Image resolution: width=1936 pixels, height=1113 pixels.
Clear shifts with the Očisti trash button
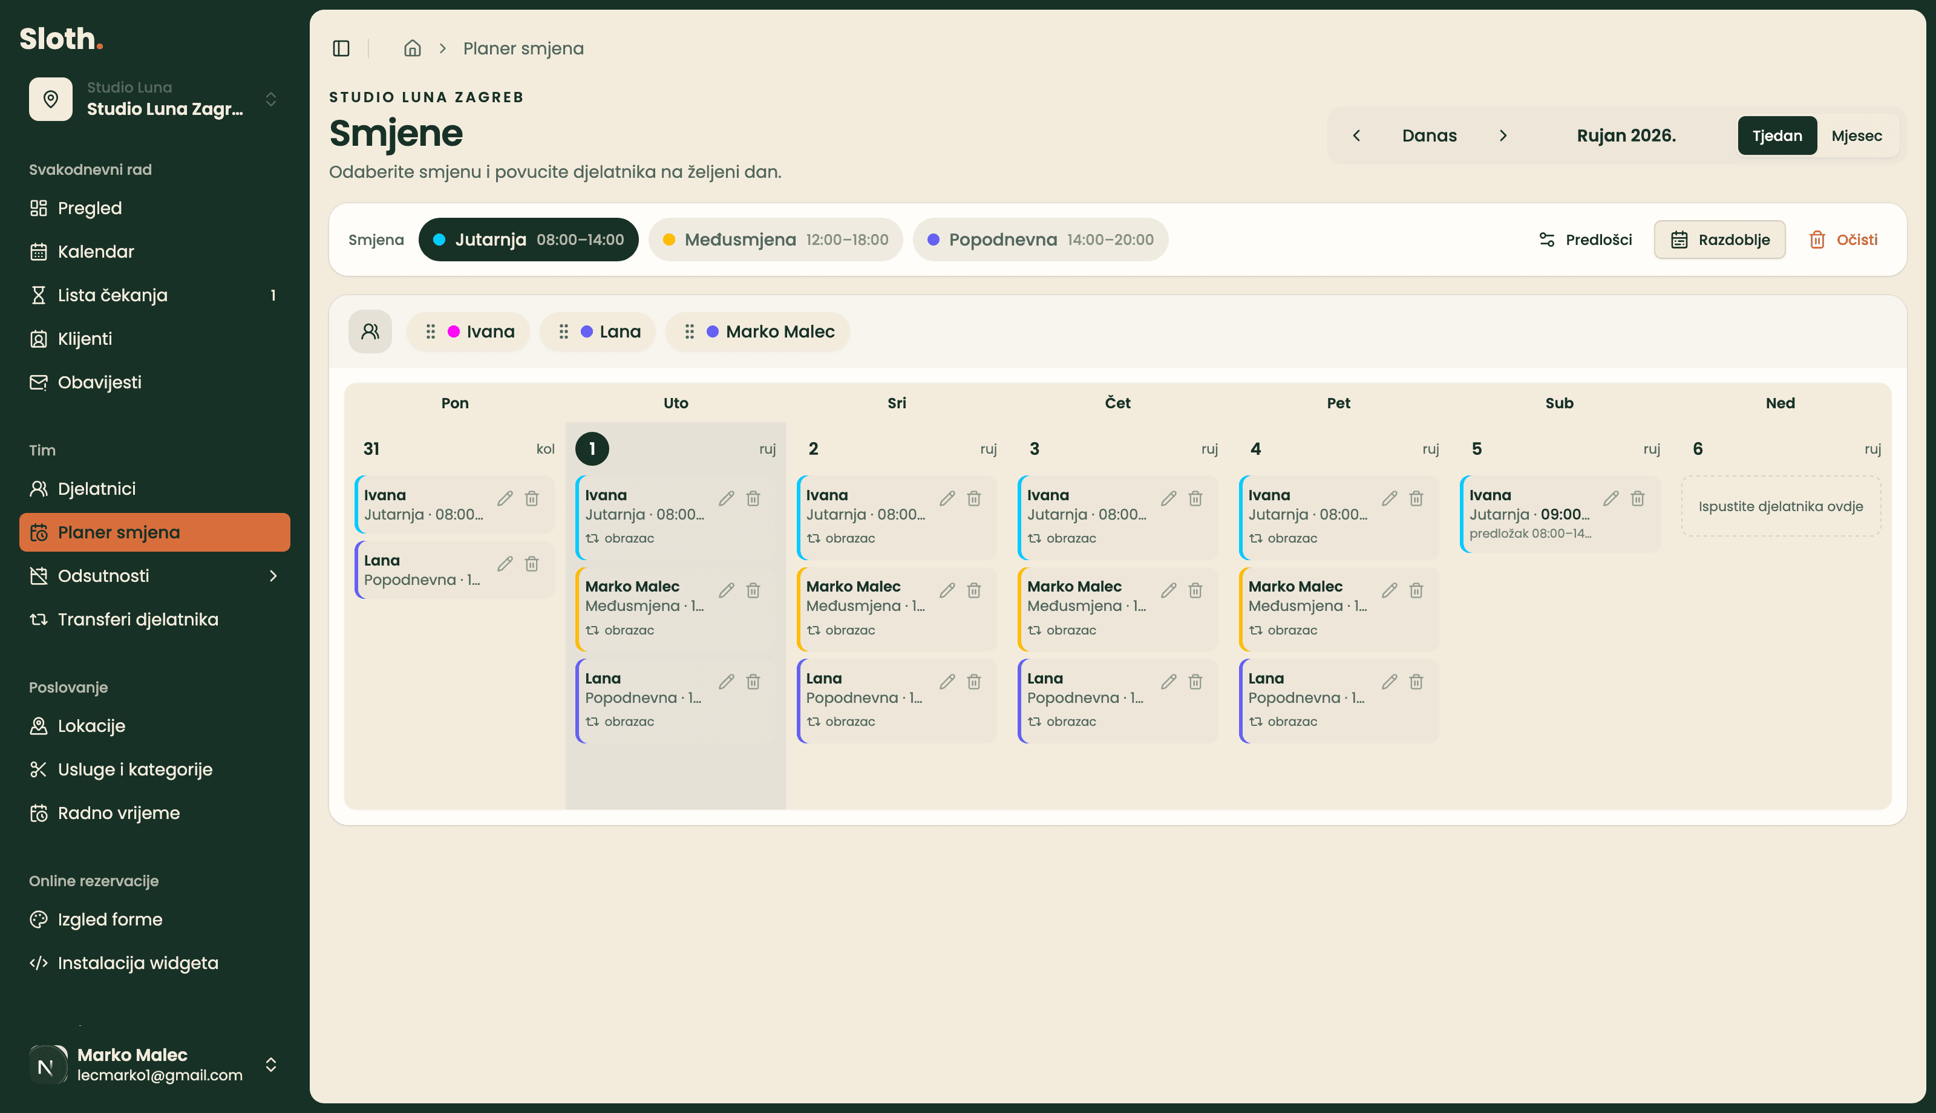[x=1842, y=240]
